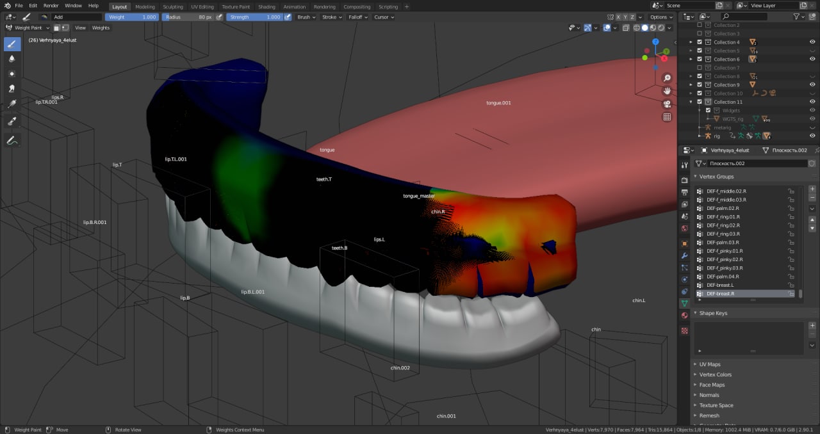Toggle camera view with camera gizmo
Screen dimensions: 820x434
click(667, 104)
